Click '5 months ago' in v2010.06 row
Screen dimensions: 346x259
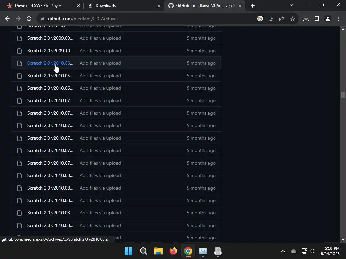tap(201, 88)
